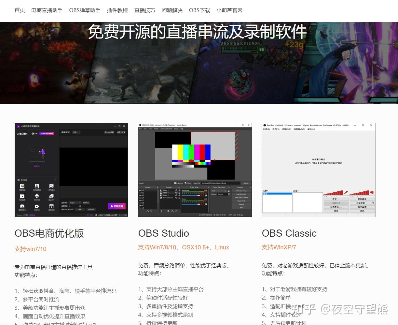398x325 pixels.
Task: Open 问题解决 in the top navigation
Action: tap(172, 10)
